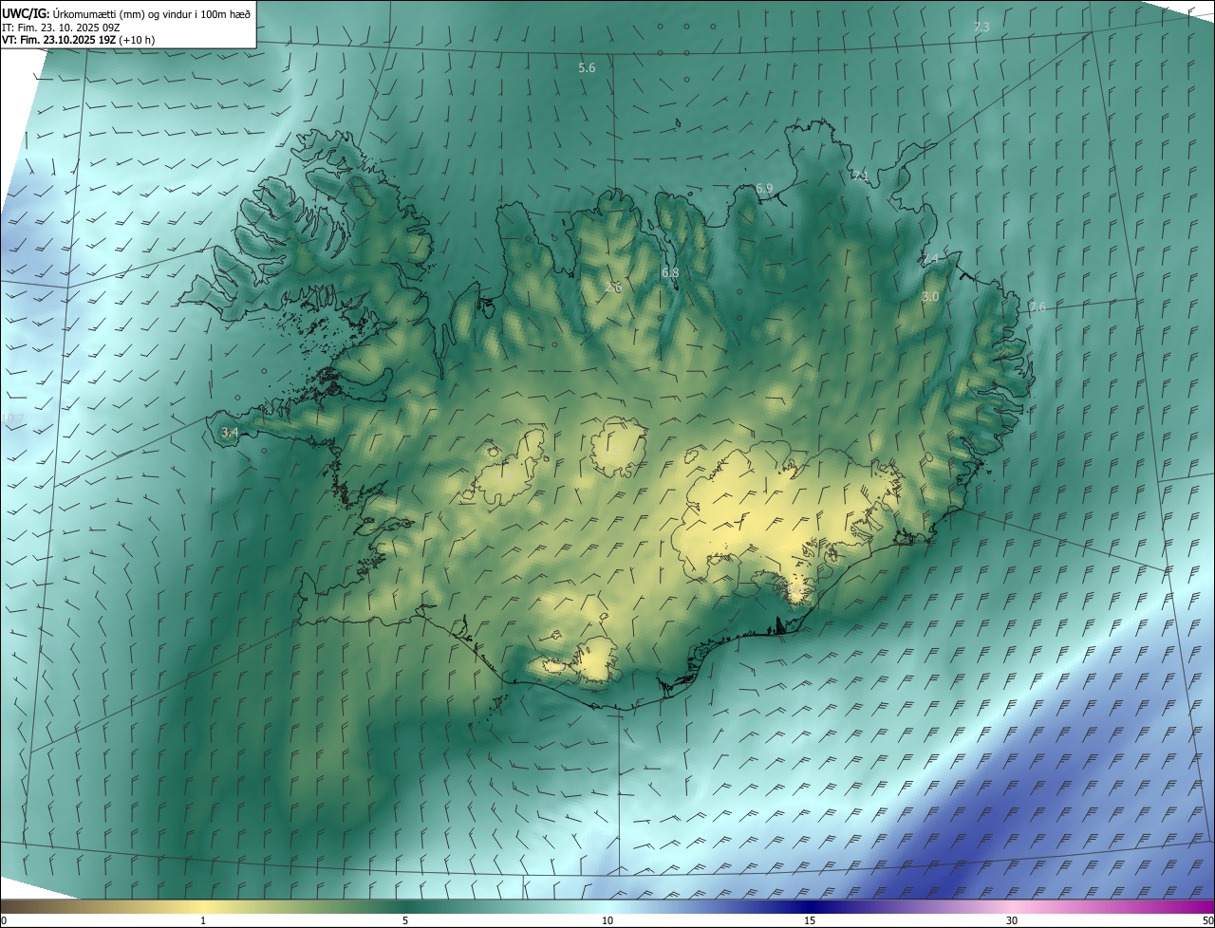Click the 5.6 value north of Iceland

click(x=587, y=68)
